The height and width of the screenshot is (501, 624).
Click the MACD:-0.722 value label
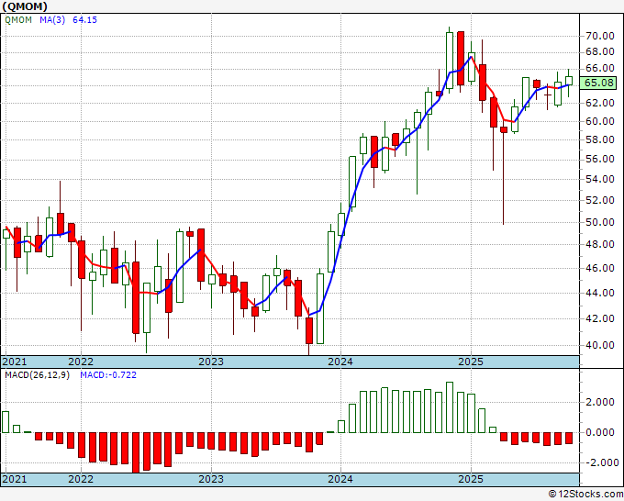coord(108,375)
